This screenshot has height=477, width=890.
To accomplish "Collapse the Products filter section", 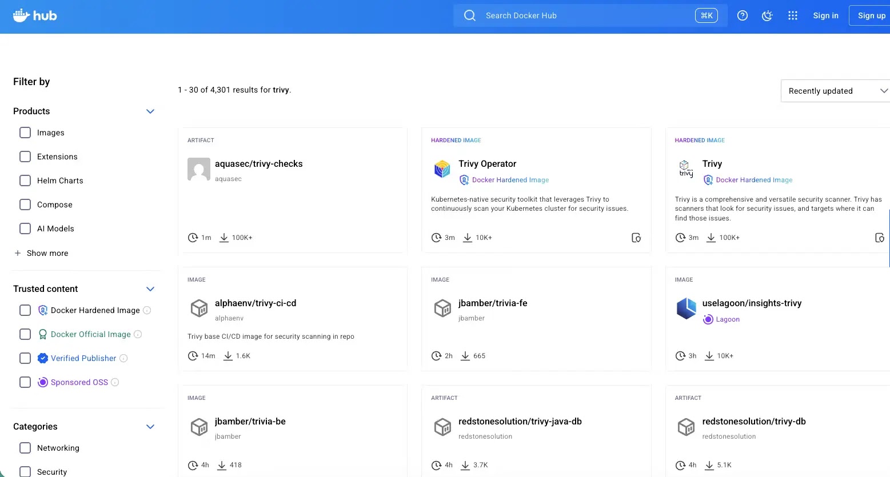I will pos(150,111).
